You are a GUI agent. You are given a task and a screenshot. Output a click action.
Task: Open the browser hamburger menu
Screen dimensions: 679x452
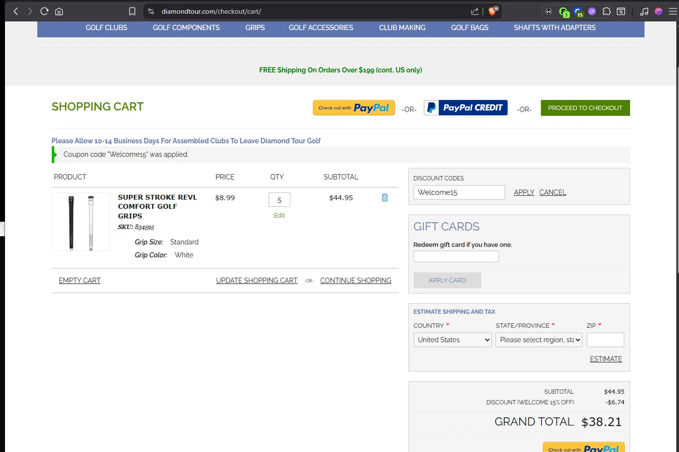click(673, 11)
